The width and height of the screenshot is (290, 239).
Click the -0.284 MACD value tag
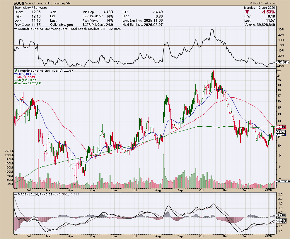pos(282,220)
